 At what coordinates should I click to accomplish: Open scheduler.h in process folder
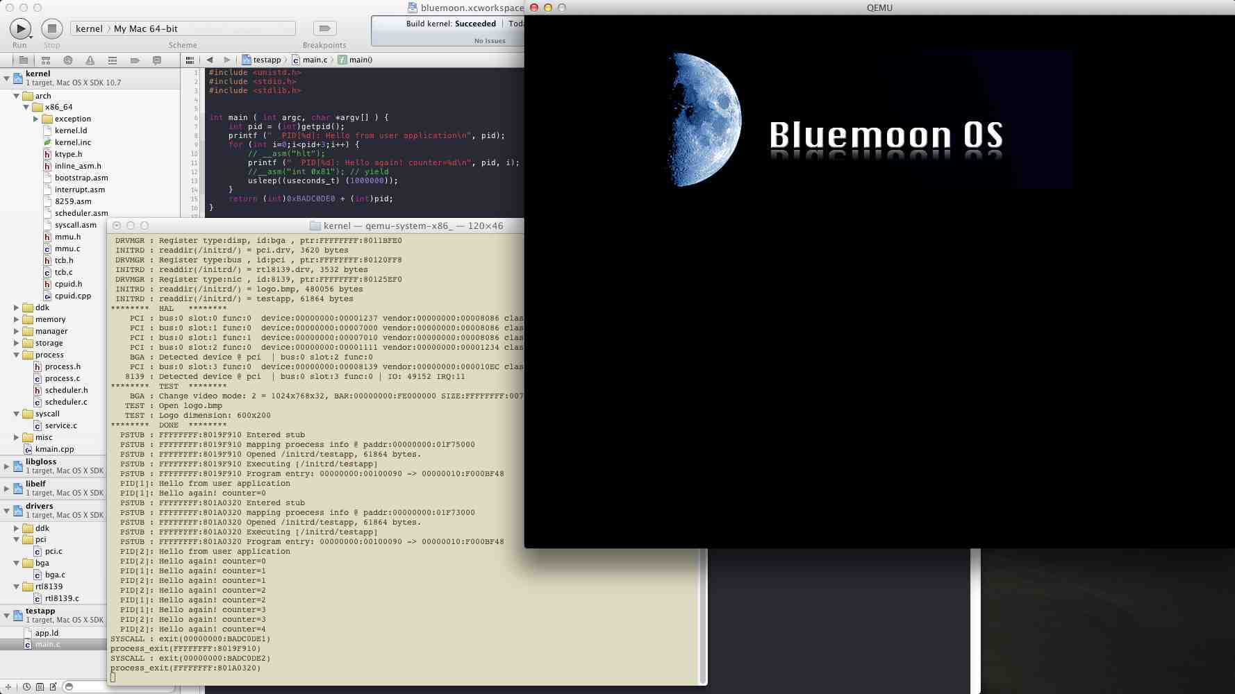click(60, 391)
